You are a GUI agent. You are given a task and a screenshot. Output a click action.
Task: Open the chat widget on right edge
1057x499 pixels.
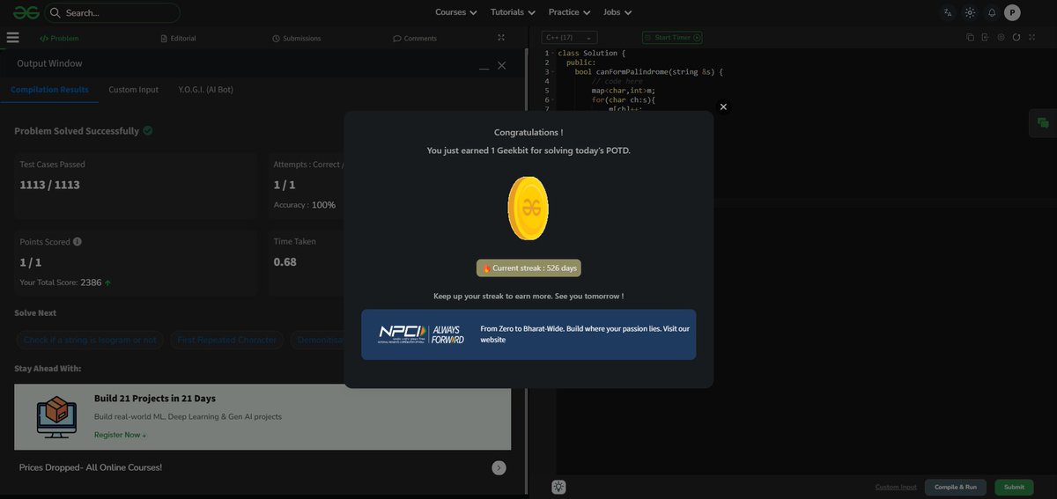(1043, 123)
